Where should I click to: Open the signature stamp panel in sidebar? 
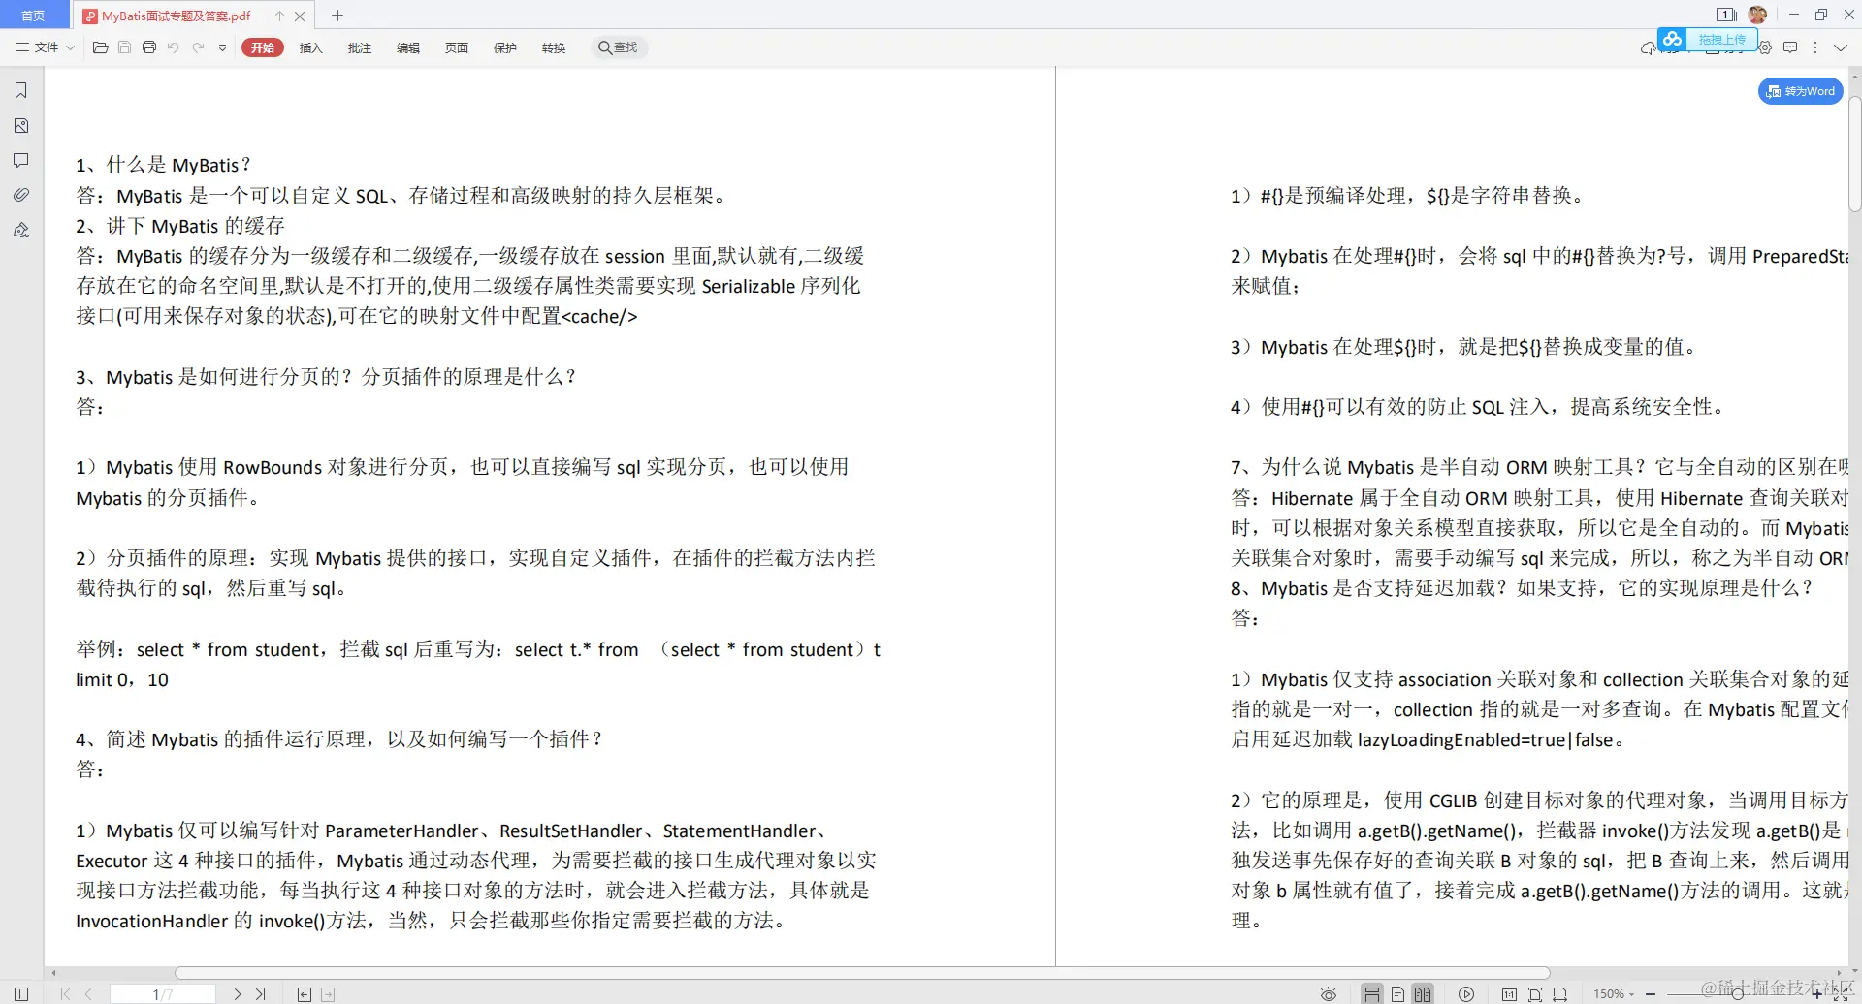coord(21,230)
